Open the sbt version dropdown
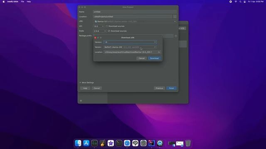This screenshot has width=266, height=149. [x=99, y=26]
